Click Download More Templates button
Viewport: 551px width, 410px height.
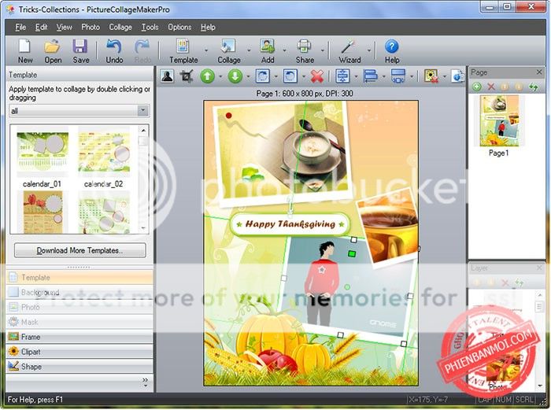click(x=80, y=250)
